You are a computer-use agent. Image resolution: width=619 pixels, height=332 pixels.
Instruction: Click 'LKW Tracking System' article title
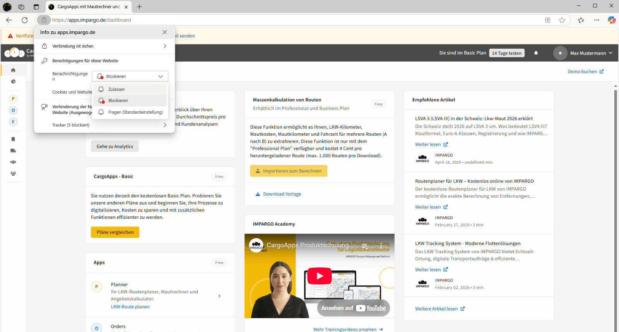pos(468,243)
